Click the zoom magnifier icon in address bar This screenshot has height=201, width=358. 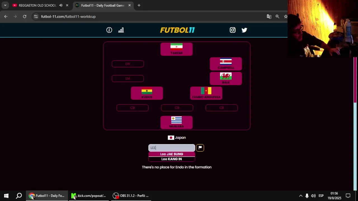coord(277,16)
